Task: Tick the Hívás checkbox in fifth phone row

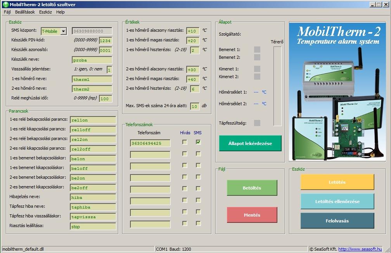Action: click(x=185, y=188)
